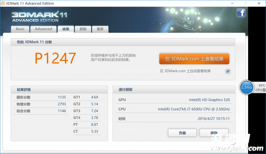Click the GT4 value 3.78

[x=94, y=118]
